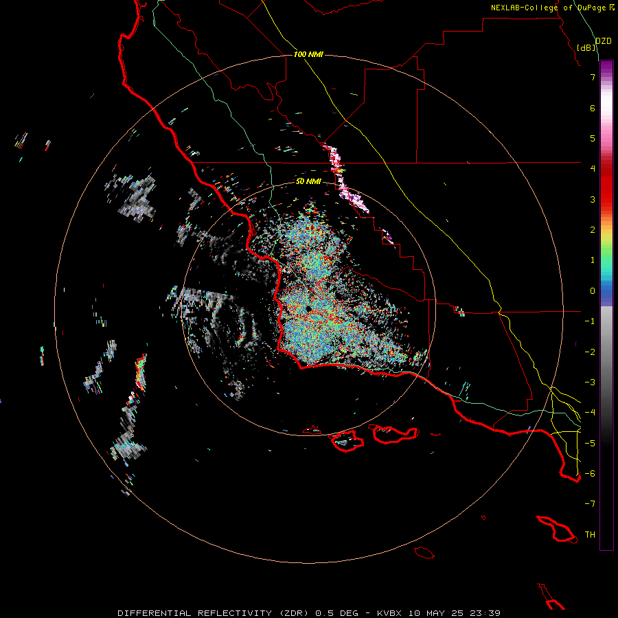Select the 100 NMI range ring label
Image resolution: width=618 pixels, height=618 pixels.
(308, 54)
